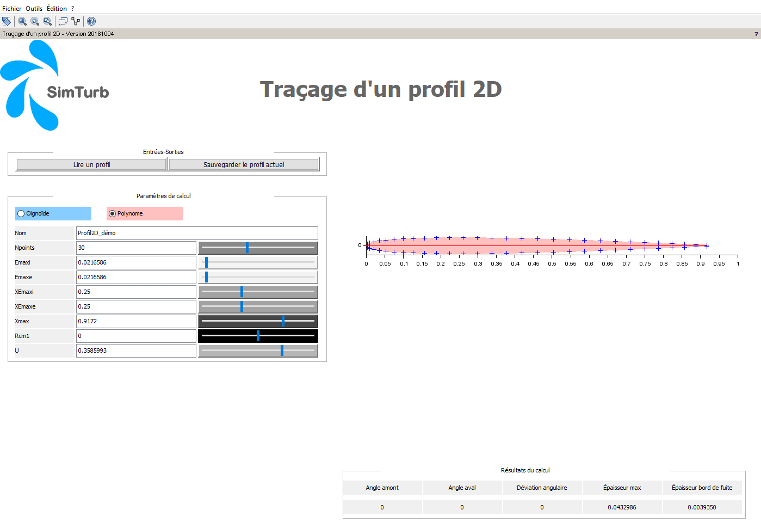The width and height of the screenshot is (761, 529).
Task: Click the Emaxi value input field
Action: [x=136, y=262]
